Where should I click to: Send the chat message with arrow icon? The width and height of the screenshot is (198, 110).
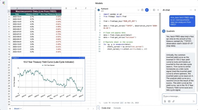pos(194,101)
